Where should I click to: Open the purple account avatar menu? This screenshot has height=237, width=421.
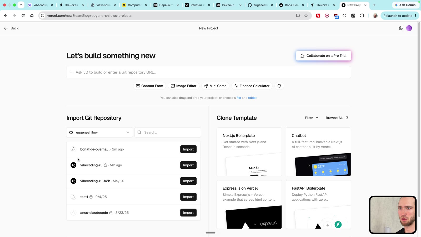coord(409,28)
